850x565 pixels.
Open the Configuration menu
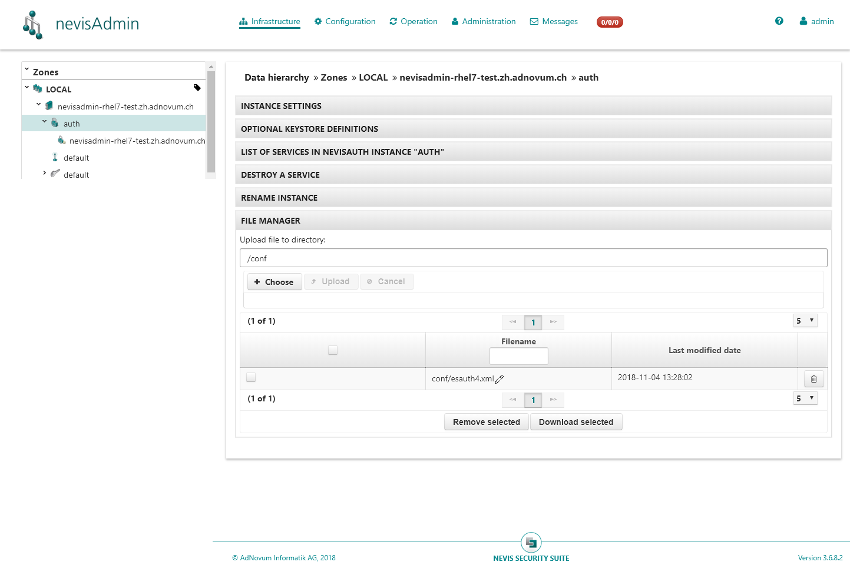(345, 22)
